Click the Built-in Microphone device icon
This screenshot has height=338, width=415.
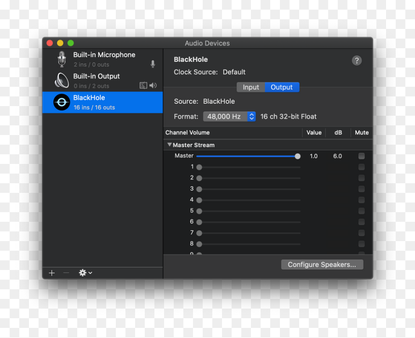click(62, 59)
